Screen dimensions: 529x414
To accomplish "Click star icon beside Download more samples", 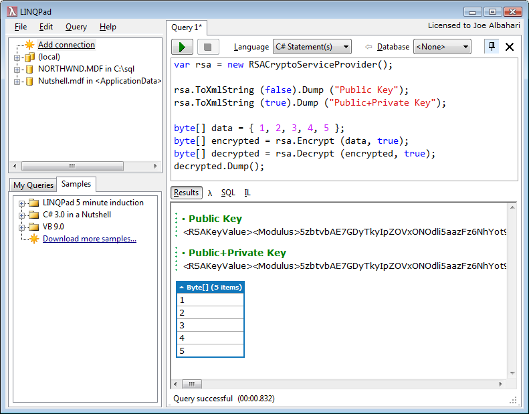I will coord(34,239).
